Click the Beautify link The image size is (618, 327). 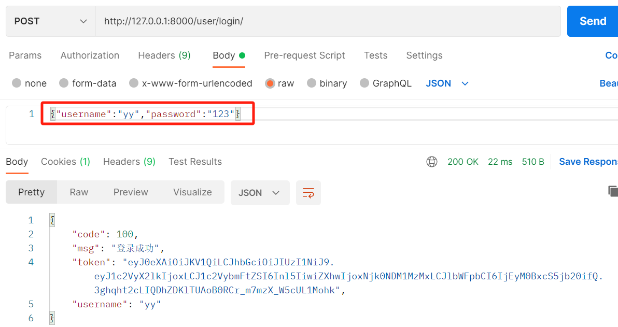(609, 83)
